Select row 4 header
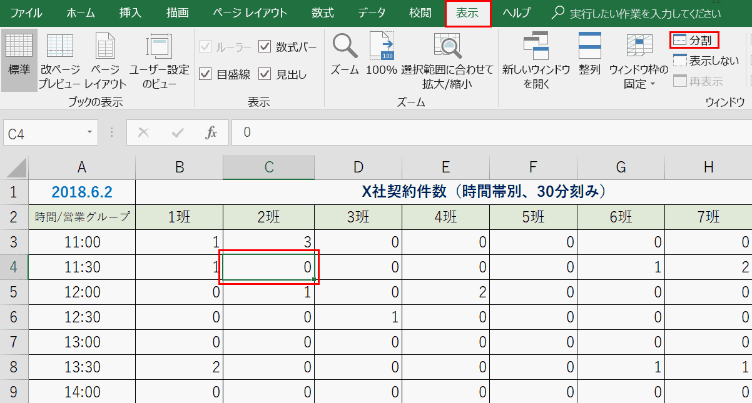Viewport: 752px width, 403px height. [14, 267]
